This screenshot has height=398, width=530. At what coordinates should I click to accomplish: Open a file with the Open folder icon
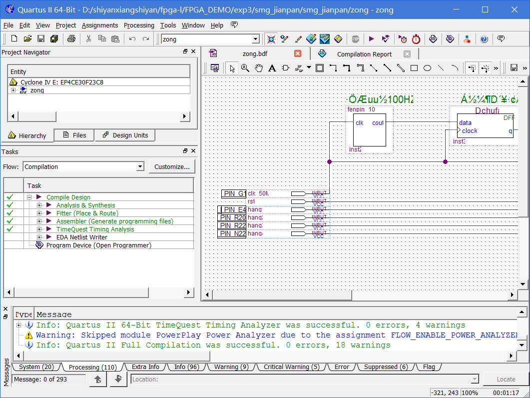[27, 39]
